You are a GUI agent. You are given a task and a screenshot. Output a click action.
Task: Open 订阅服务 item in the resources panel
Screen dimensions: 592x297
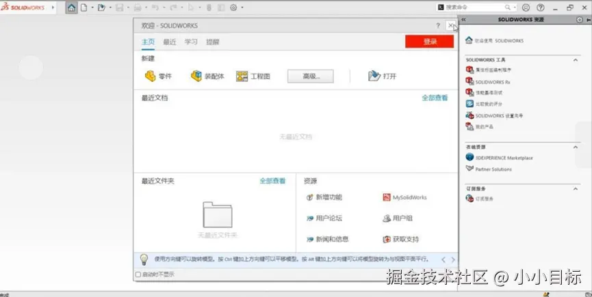click(x=480, y=199)
